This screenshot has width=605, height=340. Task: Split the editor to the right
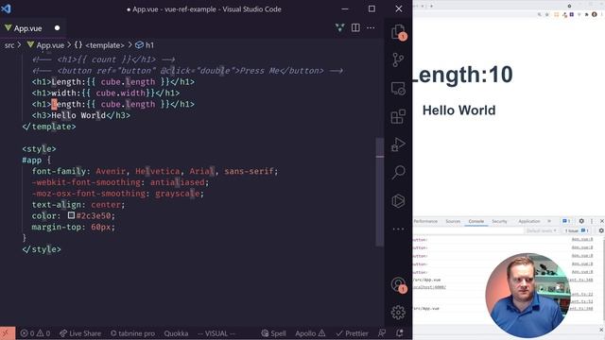(355, 27)
